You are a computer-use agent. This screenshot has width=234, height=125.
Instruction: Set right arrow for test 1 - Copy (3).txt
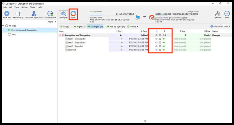pyautogui.click(x=164, y=42)
